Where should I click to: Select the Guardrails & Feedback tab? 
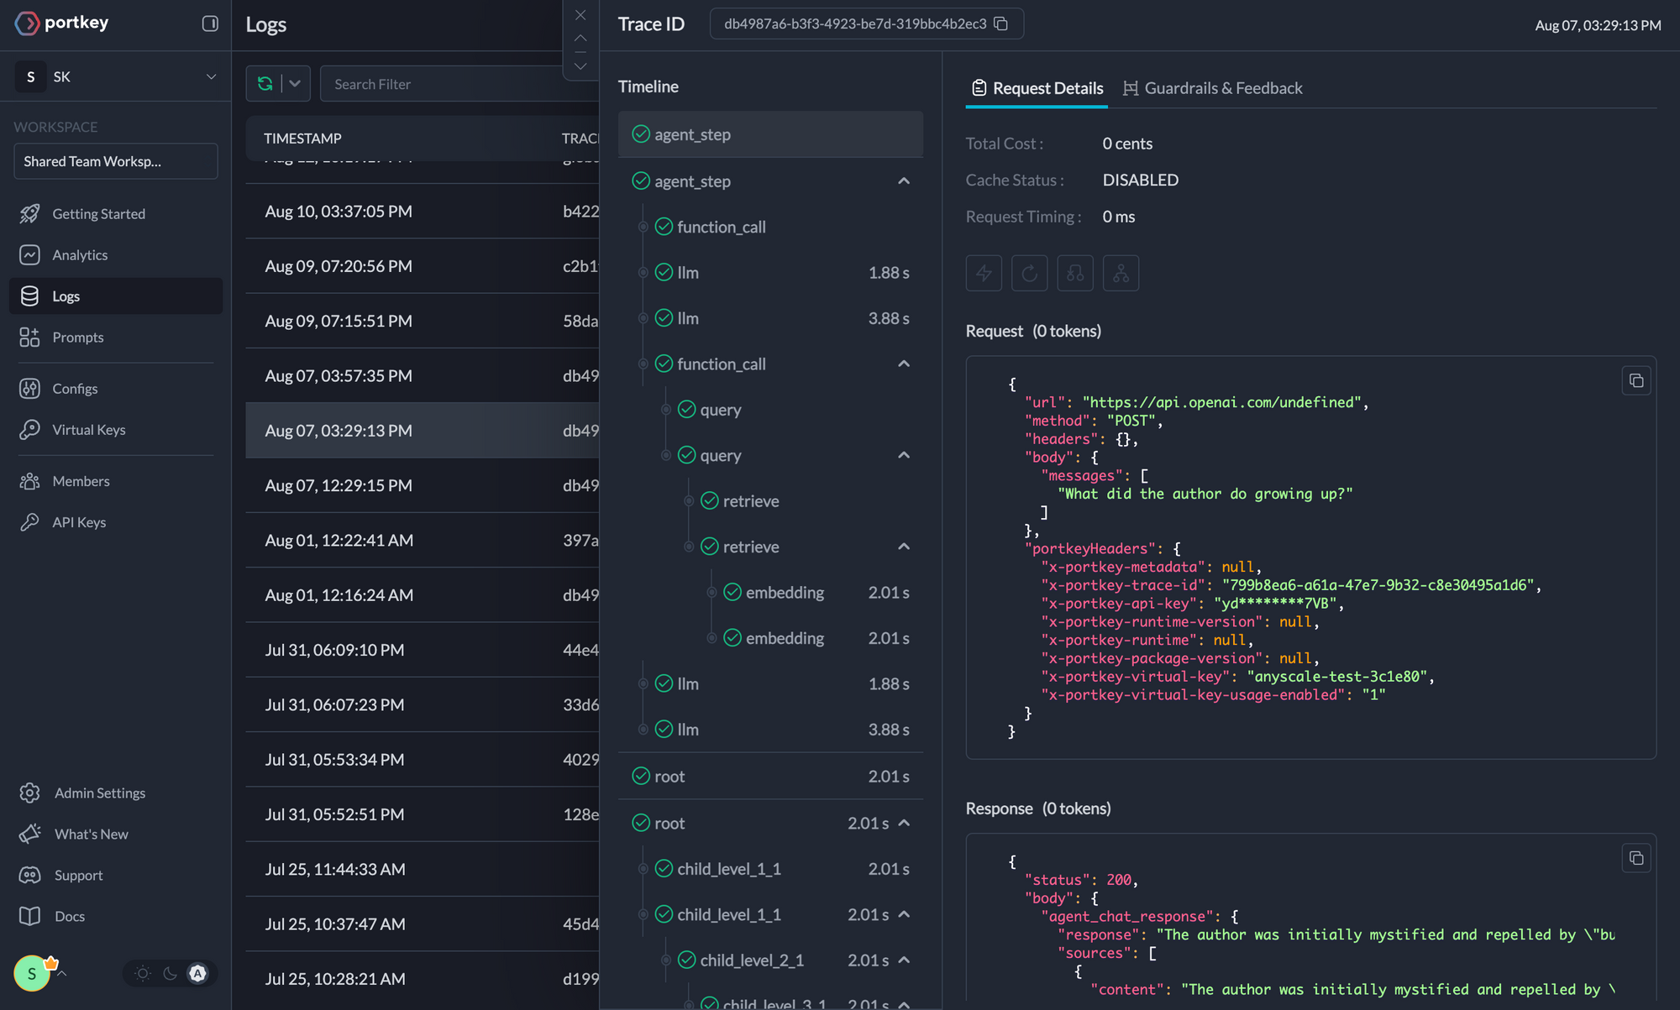tap(1212, 86)
